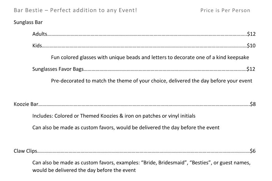Click the "Fun colored glasses" description line

[x=150, y=57]
